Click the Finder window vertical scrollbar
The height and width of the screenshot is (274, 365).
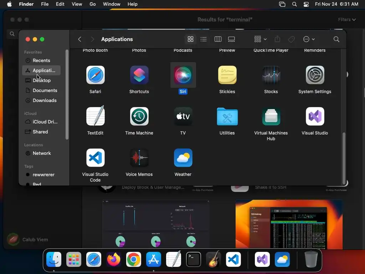[344, 158]
